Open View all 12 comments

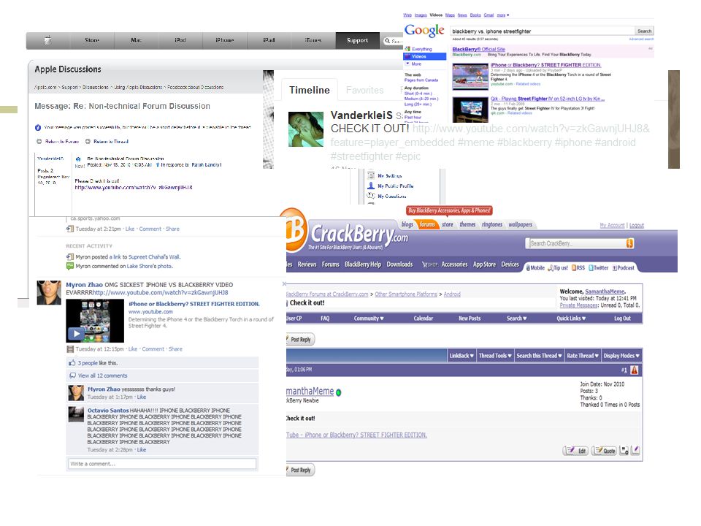103,376
